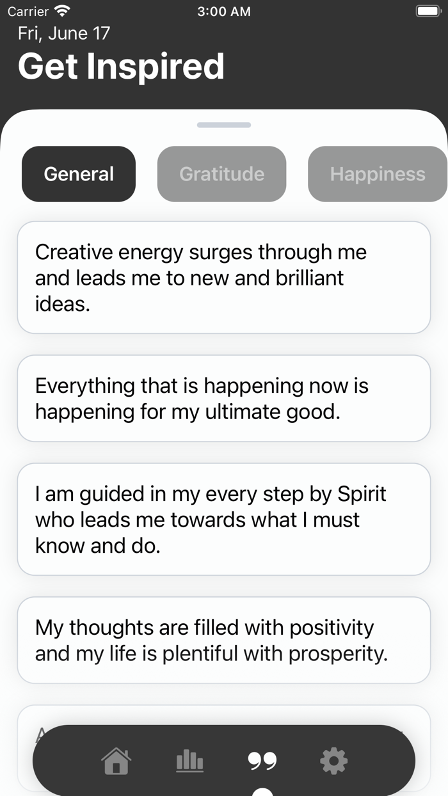Open the Home screen icon
The image size is (448, 796).
(115, 761)
